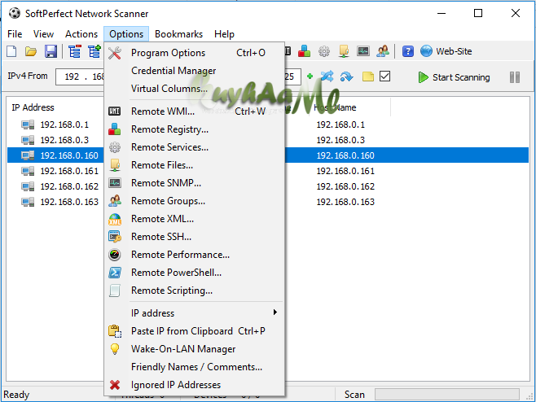Select Remote Scripting menu item

194,291
